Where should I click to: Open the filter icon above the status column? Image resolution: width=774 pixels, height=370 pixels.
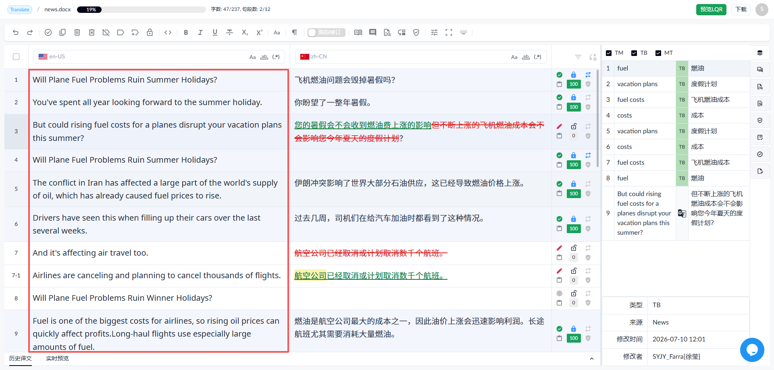578,57
